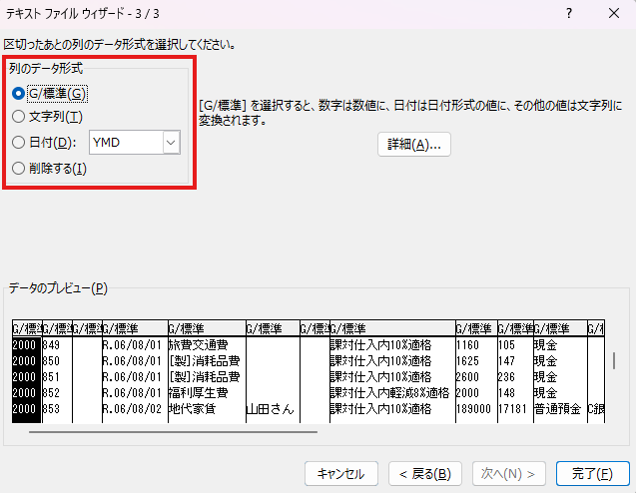This screenshot has height=493, width=636.
Task: Select the G/標準 header above R.06/08/01 column
Action: click(135, 328)
